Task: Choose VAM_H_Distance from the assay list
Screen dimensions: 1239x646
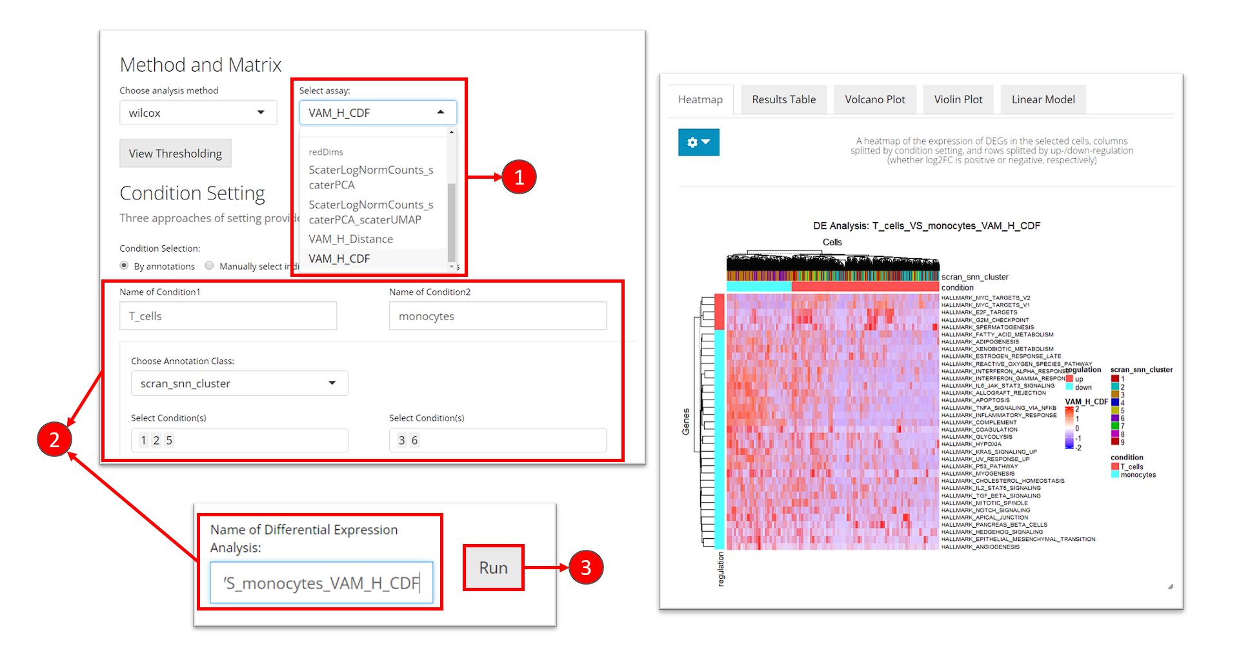Action: [350, 239]
